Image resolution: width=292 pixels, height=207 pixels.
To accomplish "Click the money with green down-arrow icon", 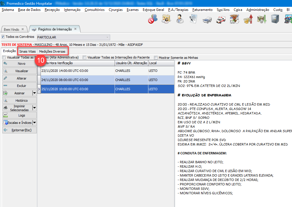I will pyautogui.click(x=261, y=20).
